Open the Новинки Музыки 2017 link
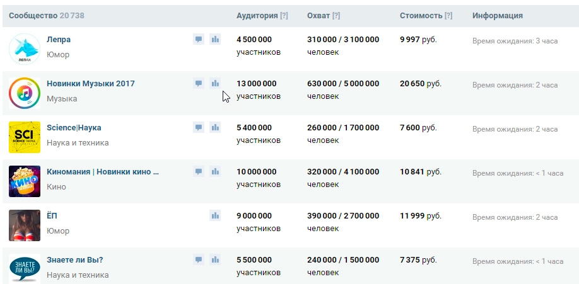Image resolution: width=579 pixels, height=284 pixels. pos(90,83)
